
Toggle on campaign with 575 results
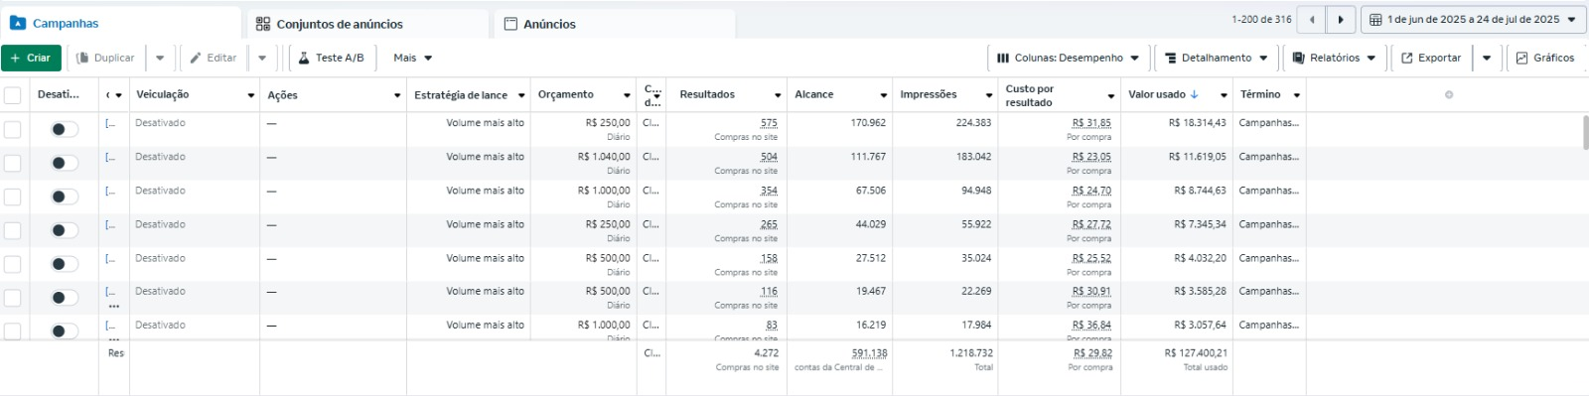coord(65,129)
